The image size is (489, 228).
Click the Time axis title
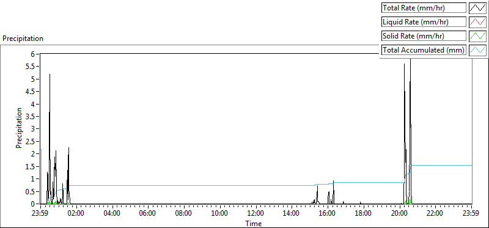[253, 223]
